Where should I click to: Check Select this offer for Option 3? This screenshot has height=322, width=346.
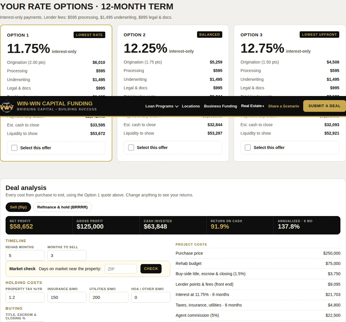pos(248,148)
